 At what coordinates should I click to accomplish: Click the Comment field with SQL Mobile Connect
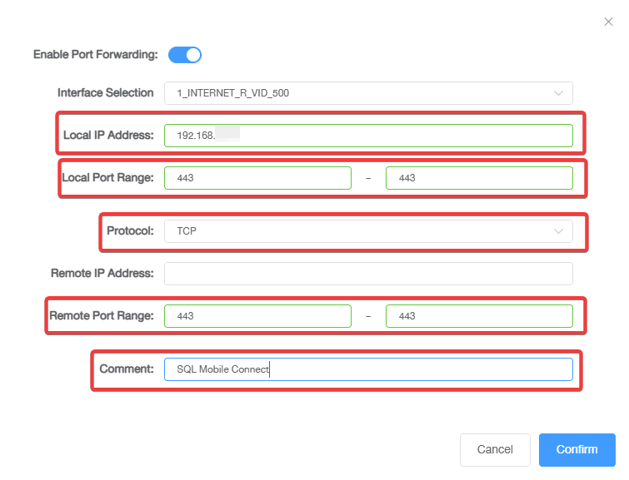point(368,369)
